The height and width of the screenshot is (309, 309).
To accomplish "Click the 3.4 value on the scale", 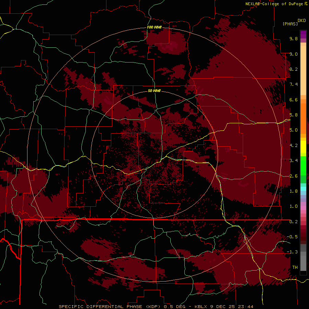I will coord(294,161).
